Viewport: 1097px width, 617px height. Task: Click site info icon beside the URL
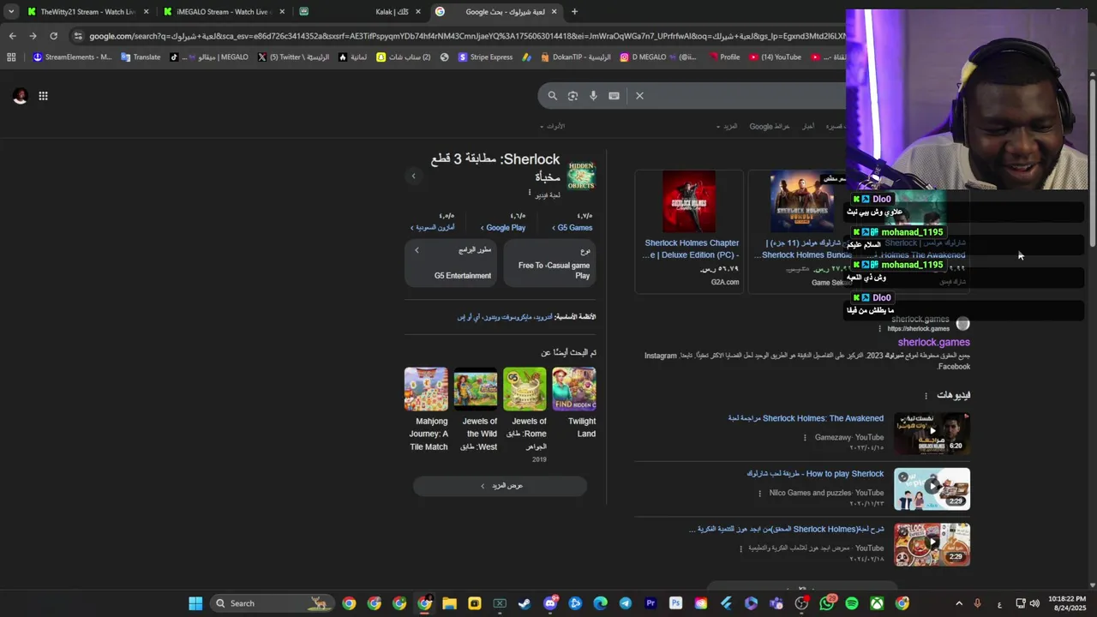[x=78, y=36]
